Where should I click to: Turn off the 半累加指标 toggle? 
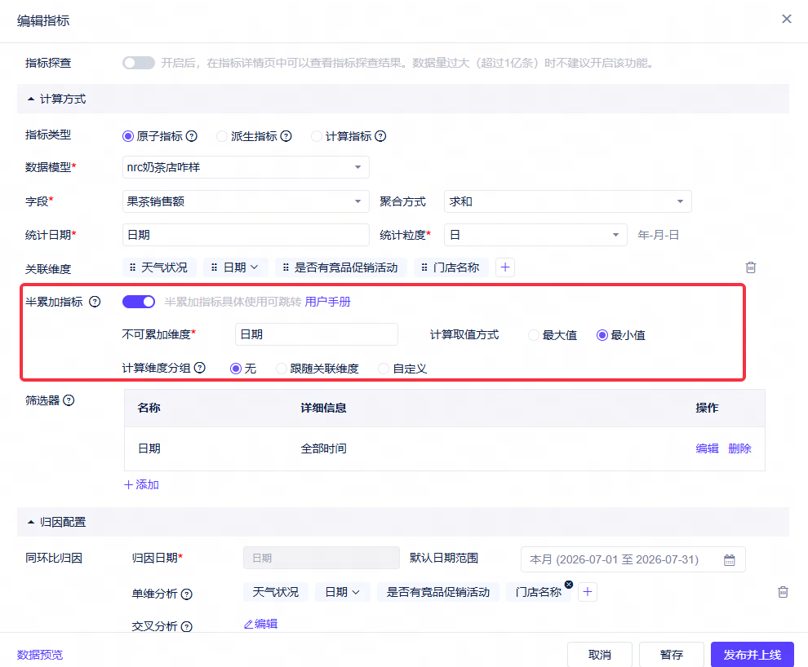point(139,302)
